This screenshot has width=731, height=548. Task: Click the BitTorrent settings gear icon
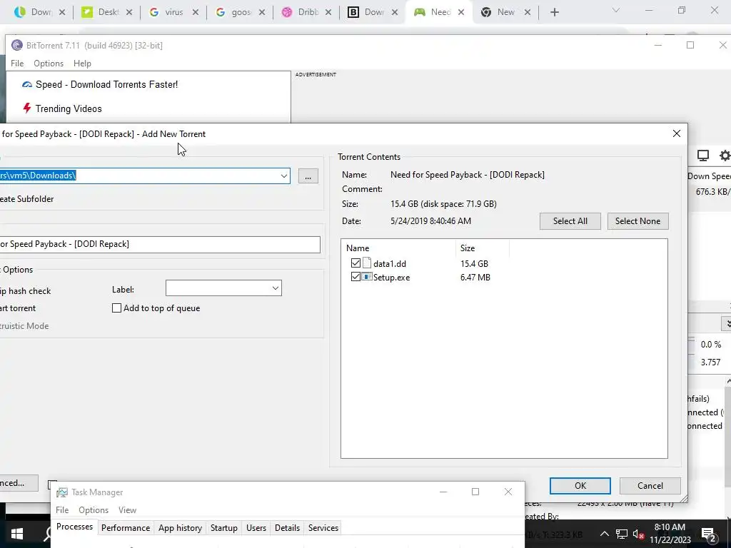[725, 156]
